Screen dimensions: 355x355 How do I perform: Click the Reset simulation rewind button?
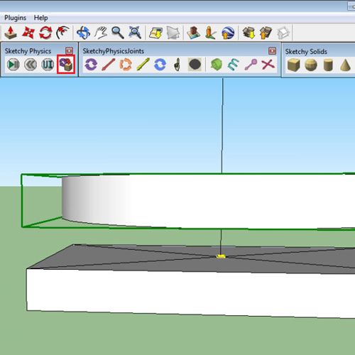[x=31, y=65]
